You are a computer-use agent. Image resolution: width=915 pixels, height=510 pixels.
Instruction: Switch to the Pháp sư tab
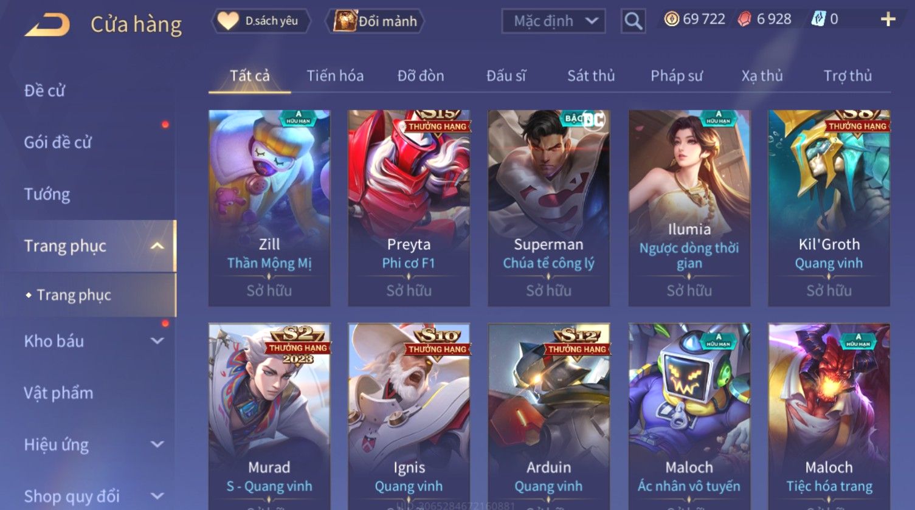pos(676,76)
